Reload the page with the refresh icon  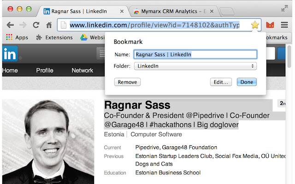[36, 25]
